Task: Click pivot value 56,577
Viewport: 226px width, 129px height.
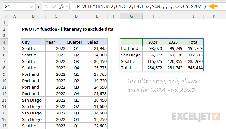Action: click(153, 55)
